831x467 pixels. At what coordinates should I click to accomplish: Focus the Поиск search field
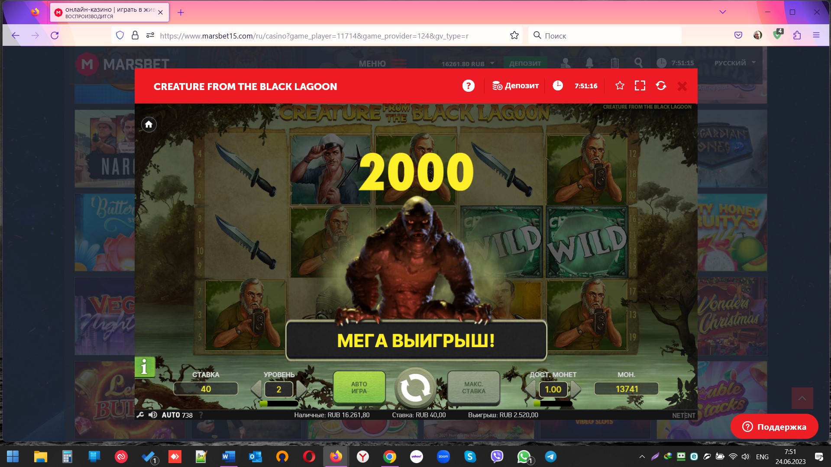(x=605, y=35)
